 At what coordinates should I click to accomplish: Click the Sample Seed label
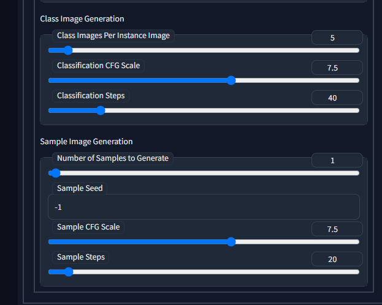click(80, 188)
